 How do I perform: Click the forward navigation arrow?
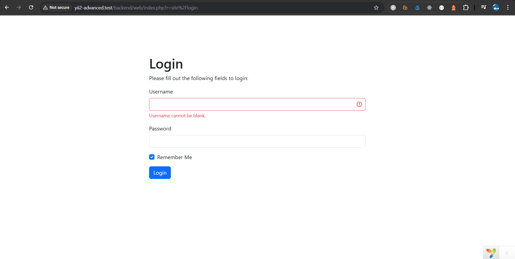(x=19, y=7)
